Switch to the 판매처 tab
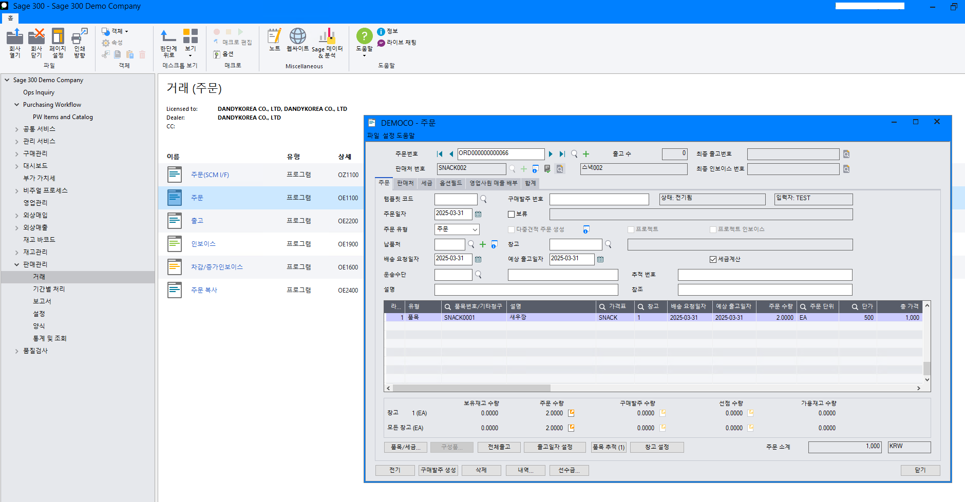The height and width of the screenshot is (502, 965). pos(405,183)
